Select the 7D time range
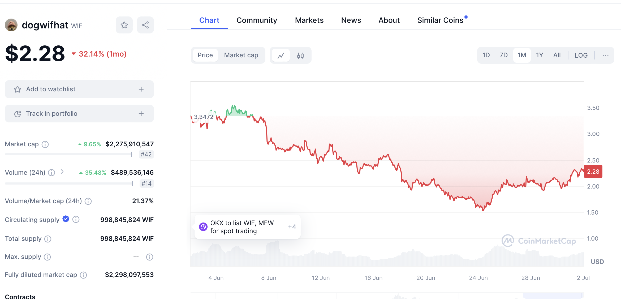This screenshot has width=621, height=299. [x=503, y=55]
